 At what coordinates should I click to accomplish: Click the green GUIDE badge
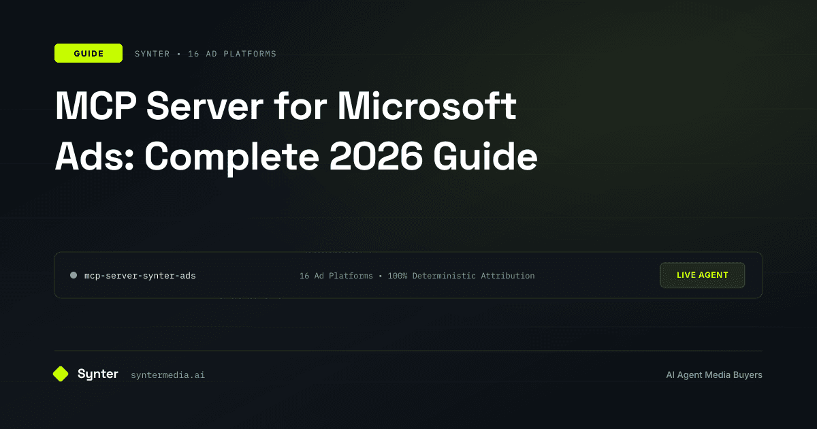coord(89,53)
